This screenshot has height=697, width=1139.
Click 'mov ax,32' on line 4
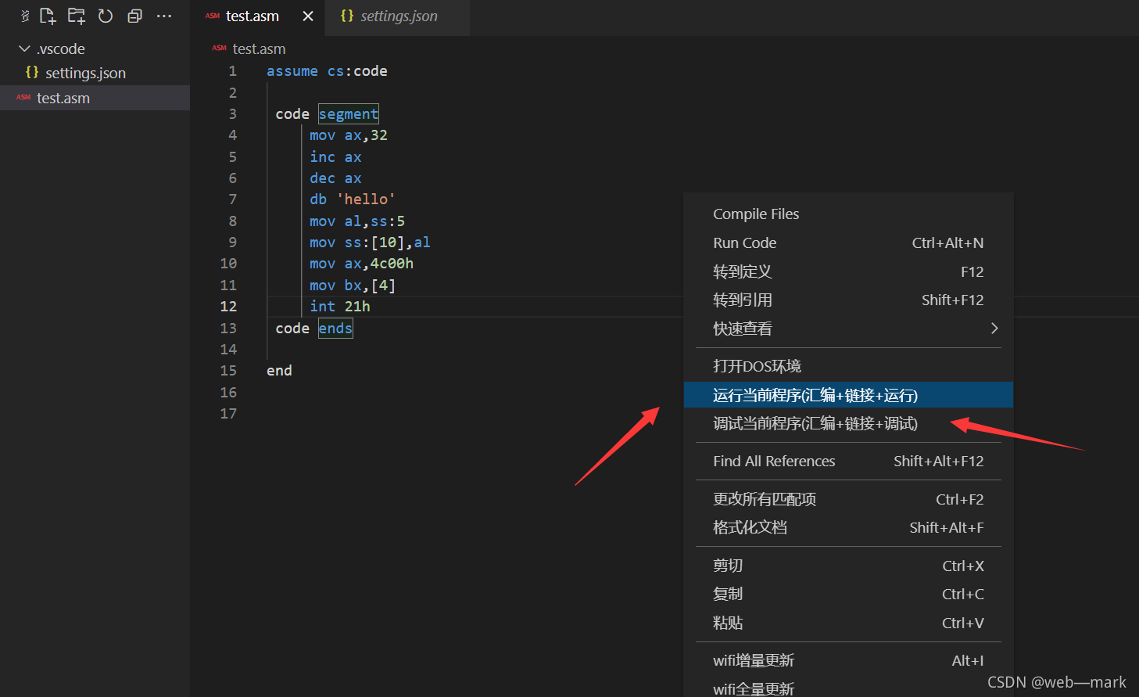coord(349,135)
